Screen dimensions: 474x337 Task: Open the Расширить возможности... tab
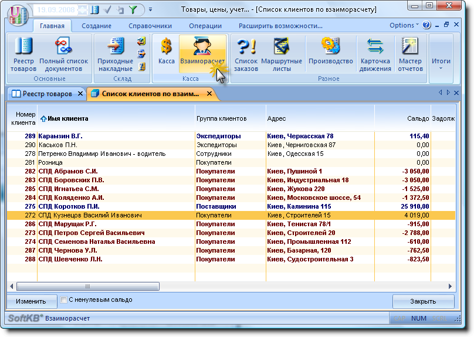(280, 26)
